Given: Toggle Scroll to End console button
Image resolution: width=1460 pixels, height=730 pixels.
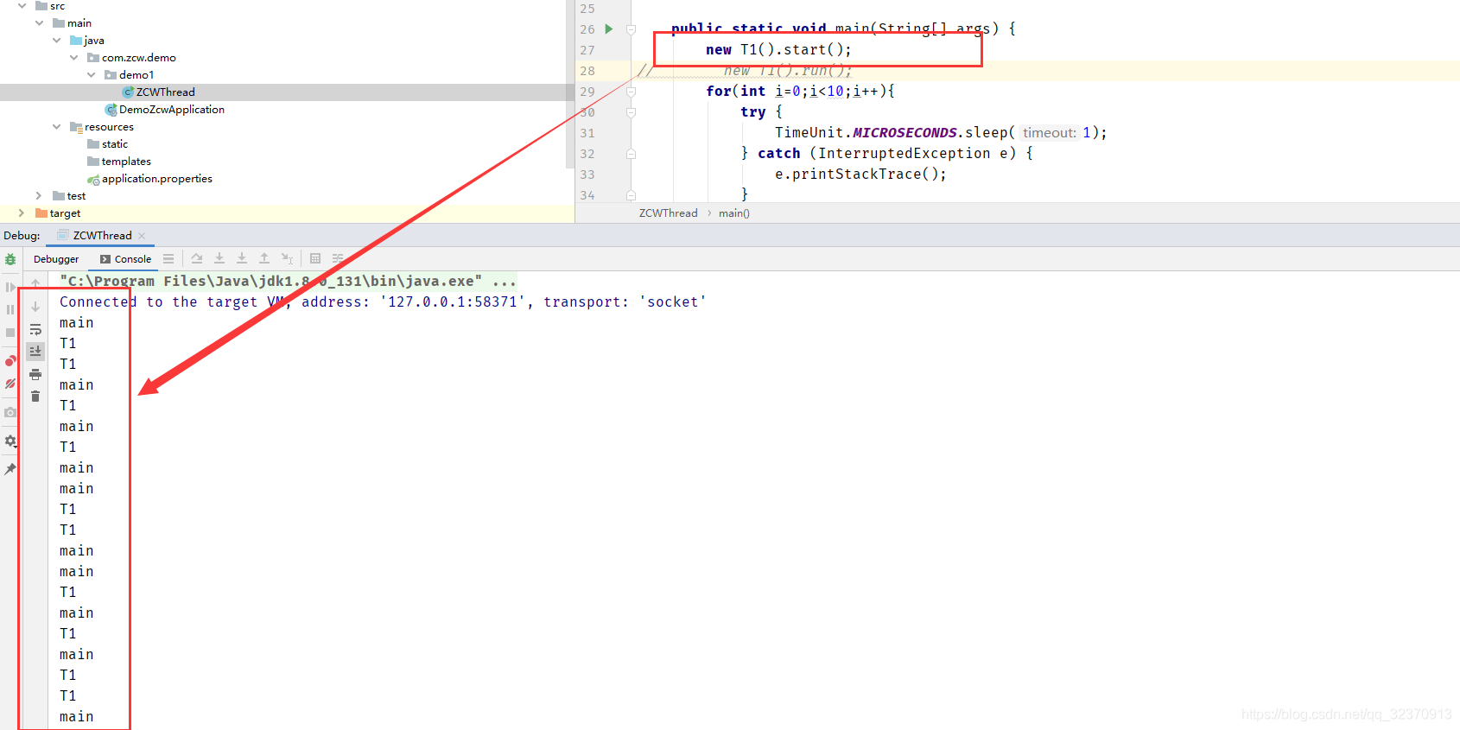Looking at the screenshot, I should [x=35, y=351].
